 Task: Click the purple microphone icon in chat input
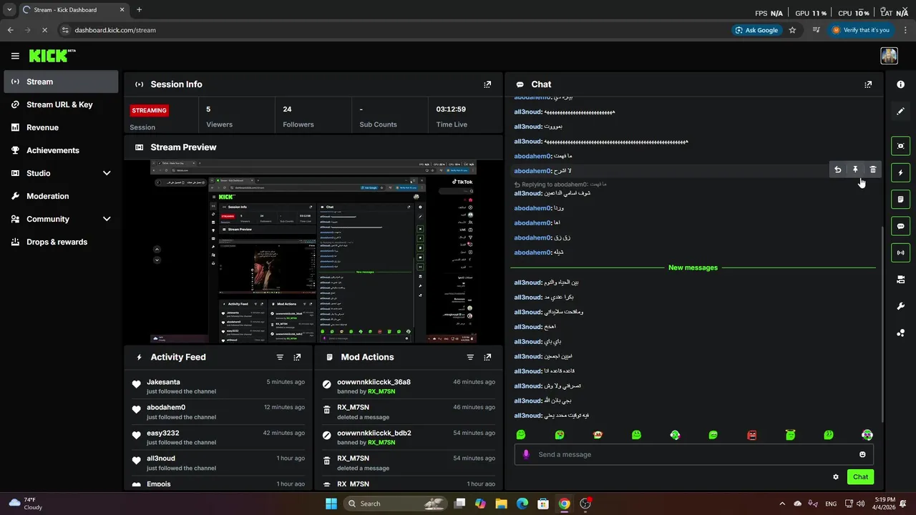point(527,454)
